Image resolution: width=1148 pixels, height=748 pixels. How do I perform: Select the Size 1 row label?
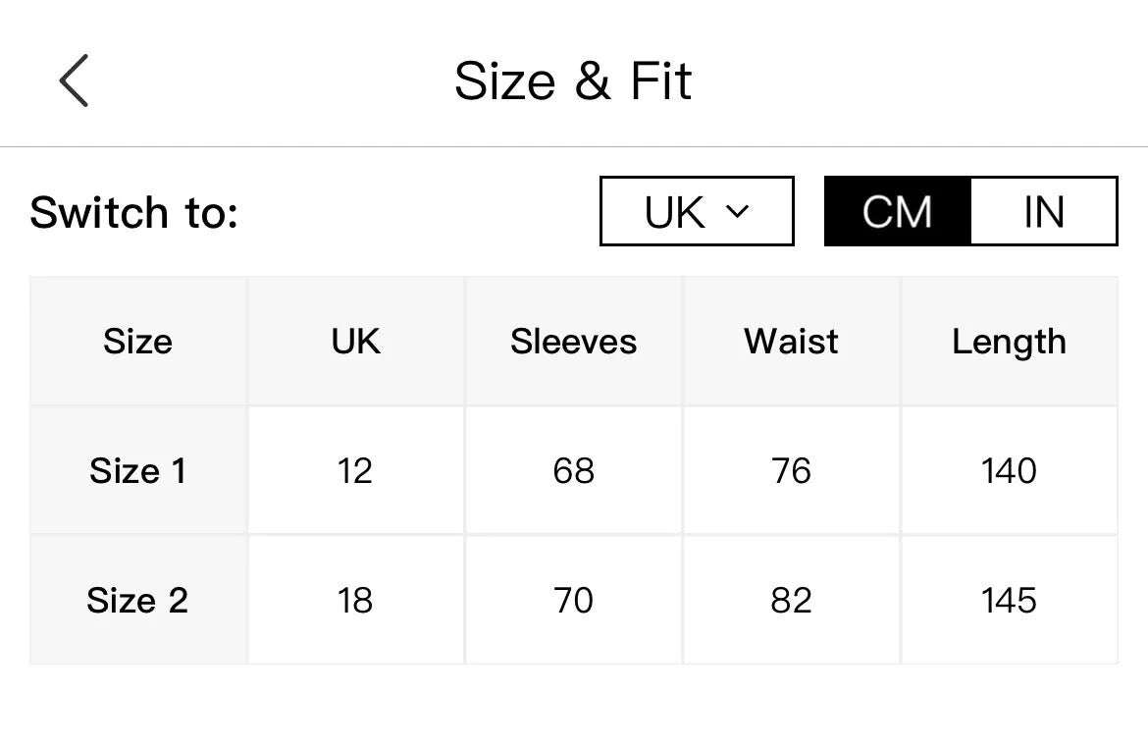click(x=137, y=470)
